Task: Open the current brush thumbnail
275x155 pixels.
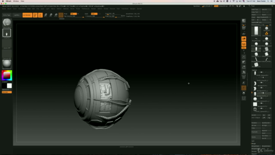Action: (x=7, y=22)
